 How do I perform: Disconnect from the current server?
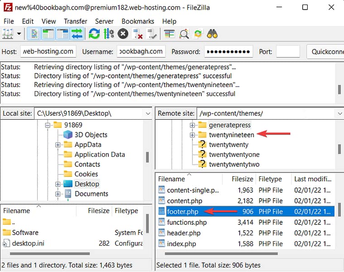point(137,34)
